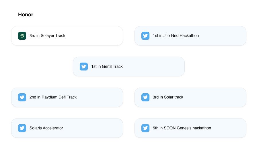Click the Twitter icon next to 3rd in Solar track
The image size is (263, 152).
pyautogui.click(x=145, y=97)
